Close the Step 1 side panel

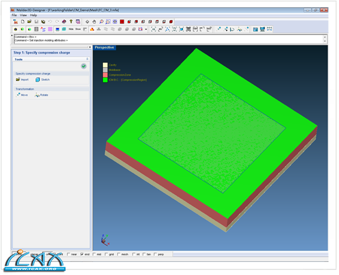pos(90,47)
